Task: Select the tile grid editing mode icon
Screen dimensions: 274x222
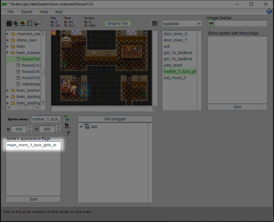Action: [x=9, y=24]
